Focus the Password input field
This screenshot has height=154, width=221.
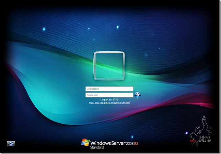(109, 95)
